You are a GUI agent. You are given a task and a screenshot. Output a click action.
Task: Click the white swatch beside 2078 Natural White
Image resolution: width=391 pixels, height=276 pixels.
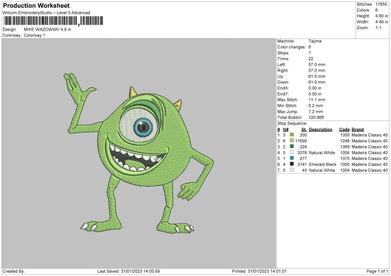tap(292, 152)
